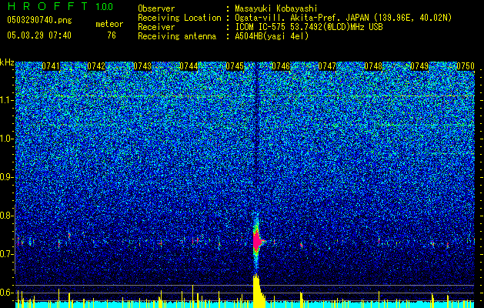Click the 'Receiving antenna' field label
This screenshot has height=308, width=484.
coord(177,36)
